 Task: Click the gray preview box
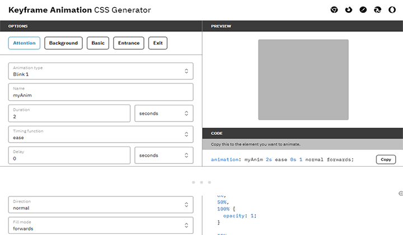[x=303, y=79]
